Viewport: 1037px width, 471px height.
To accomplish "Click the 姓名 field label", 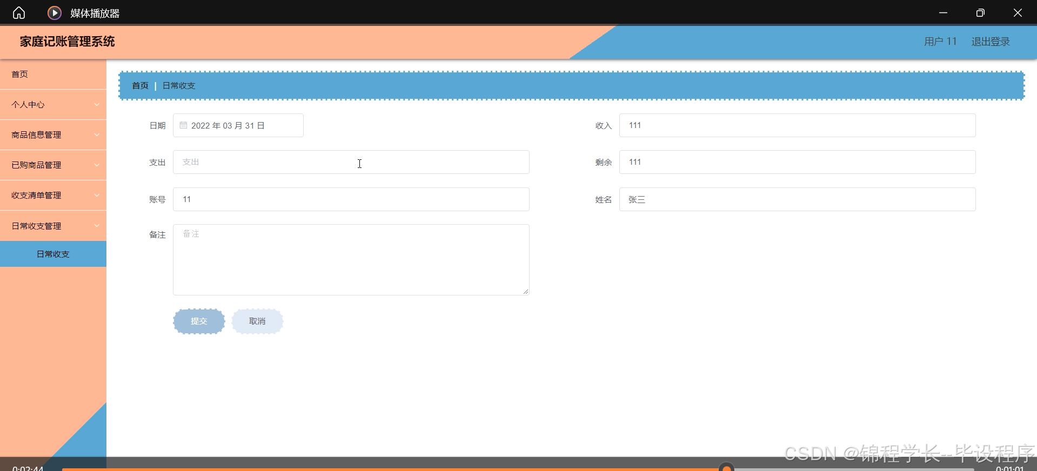I will click(604, 199).
